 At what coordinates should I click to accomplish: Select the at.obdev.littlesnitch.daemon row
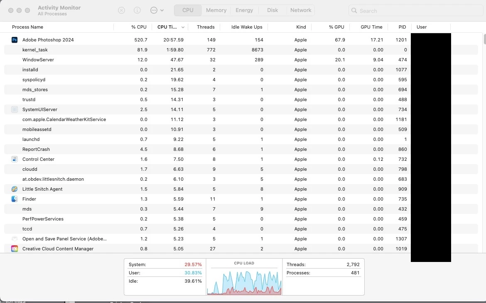click(x=241, y=179)
